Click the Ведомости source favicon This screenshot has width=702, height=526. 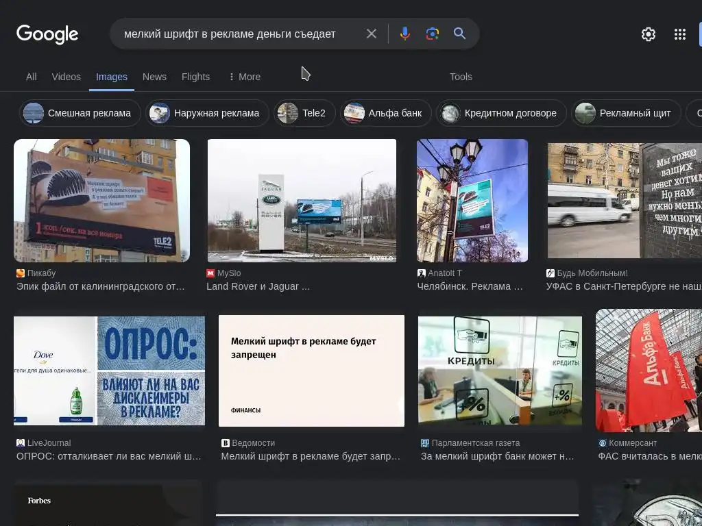(225, 443)
